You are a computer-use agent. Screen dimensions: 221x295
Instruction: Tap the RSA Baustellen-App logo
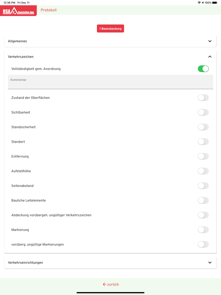coord(18,11)
